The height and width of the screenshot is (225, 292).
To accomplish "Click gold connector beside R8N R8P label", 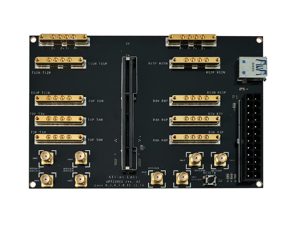I will tap(195, 100).
